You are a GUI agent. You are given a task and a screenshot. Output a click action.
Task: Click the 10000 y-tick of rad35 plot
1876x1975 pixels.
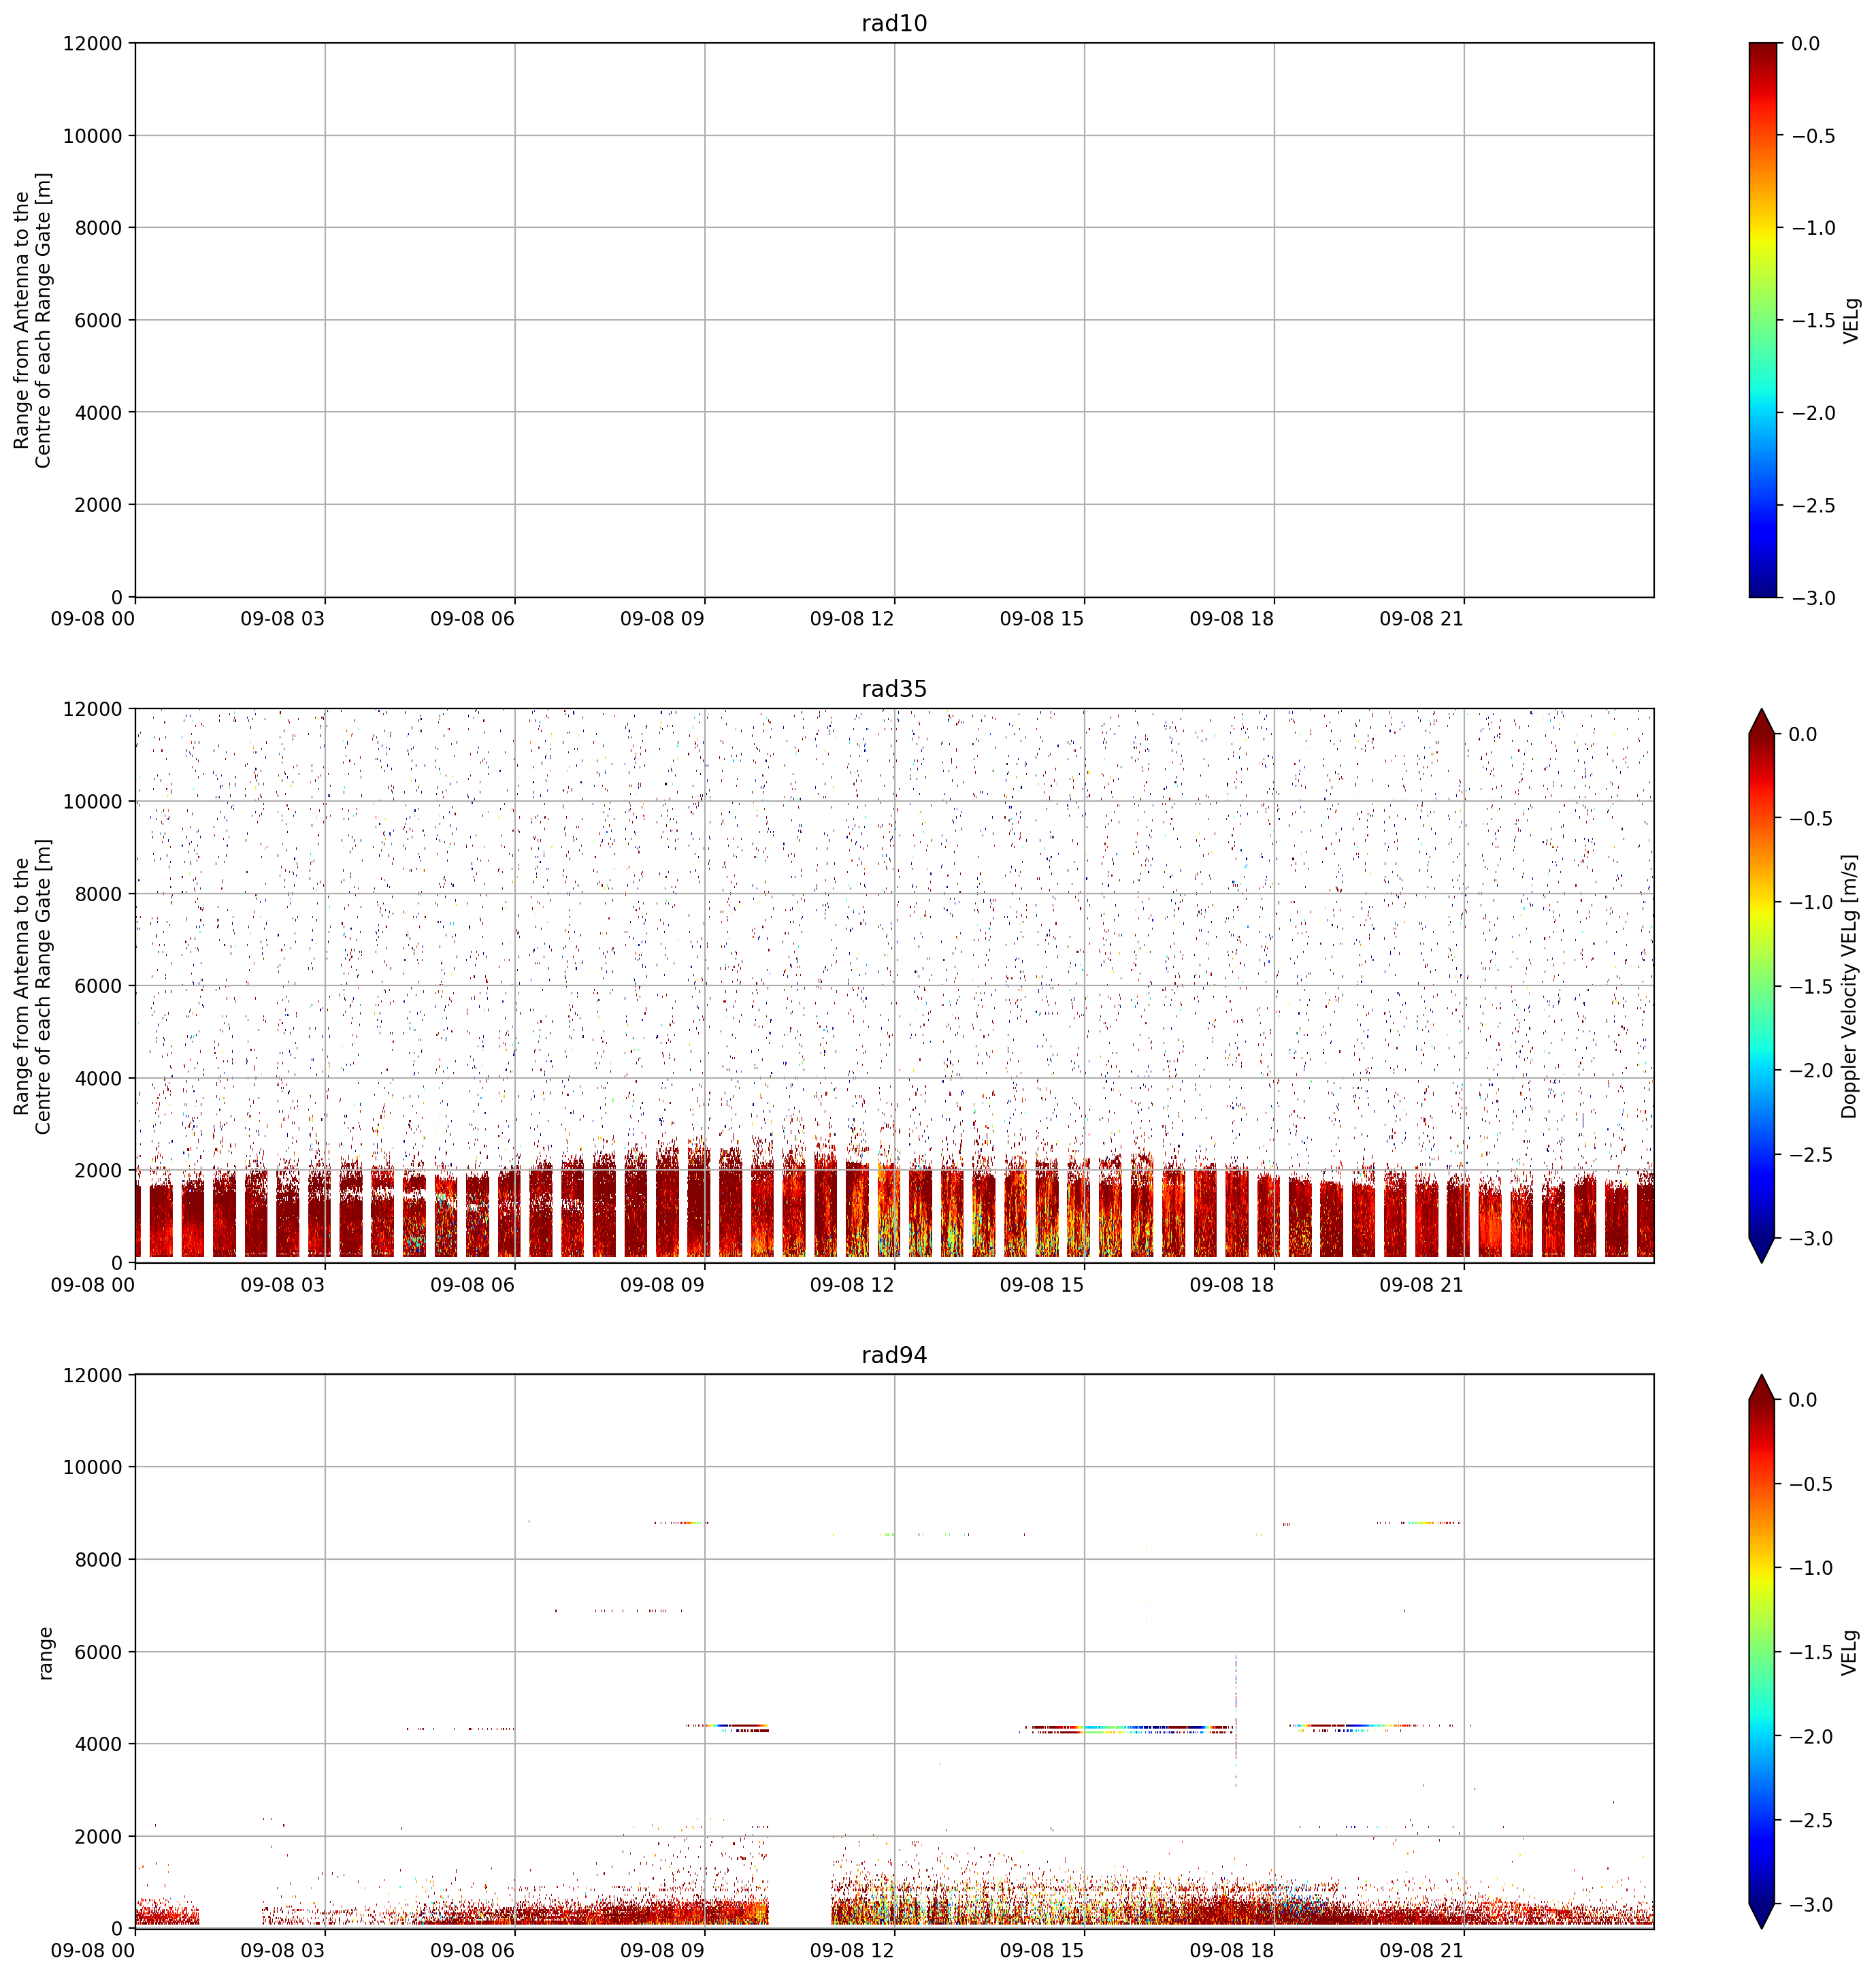[92, 802]
